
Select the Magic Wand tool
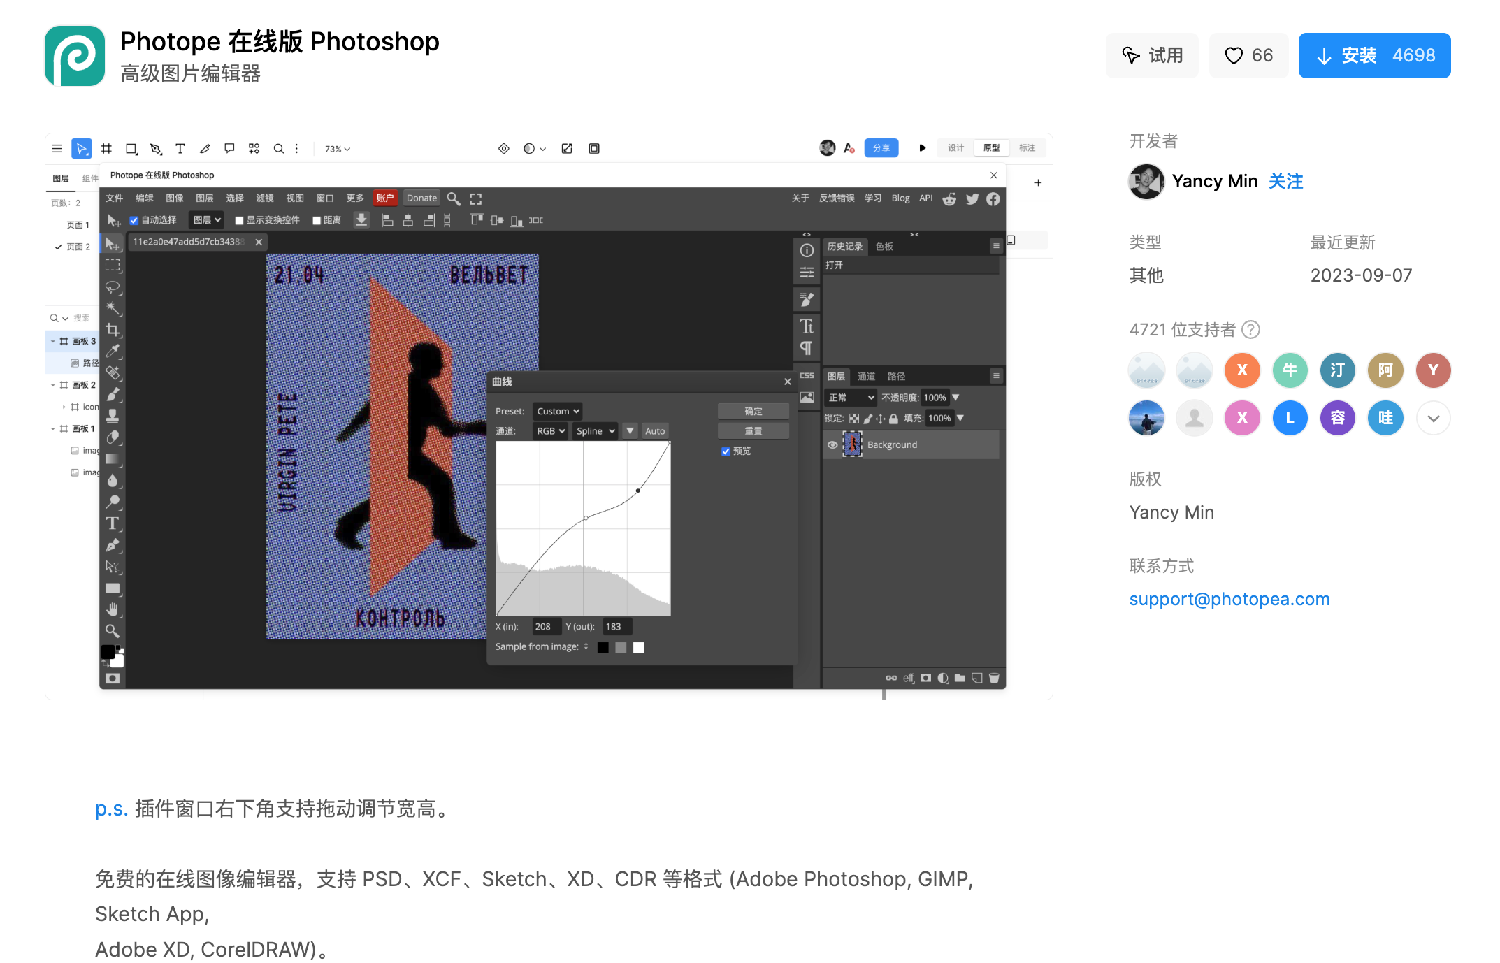point(113,308)
